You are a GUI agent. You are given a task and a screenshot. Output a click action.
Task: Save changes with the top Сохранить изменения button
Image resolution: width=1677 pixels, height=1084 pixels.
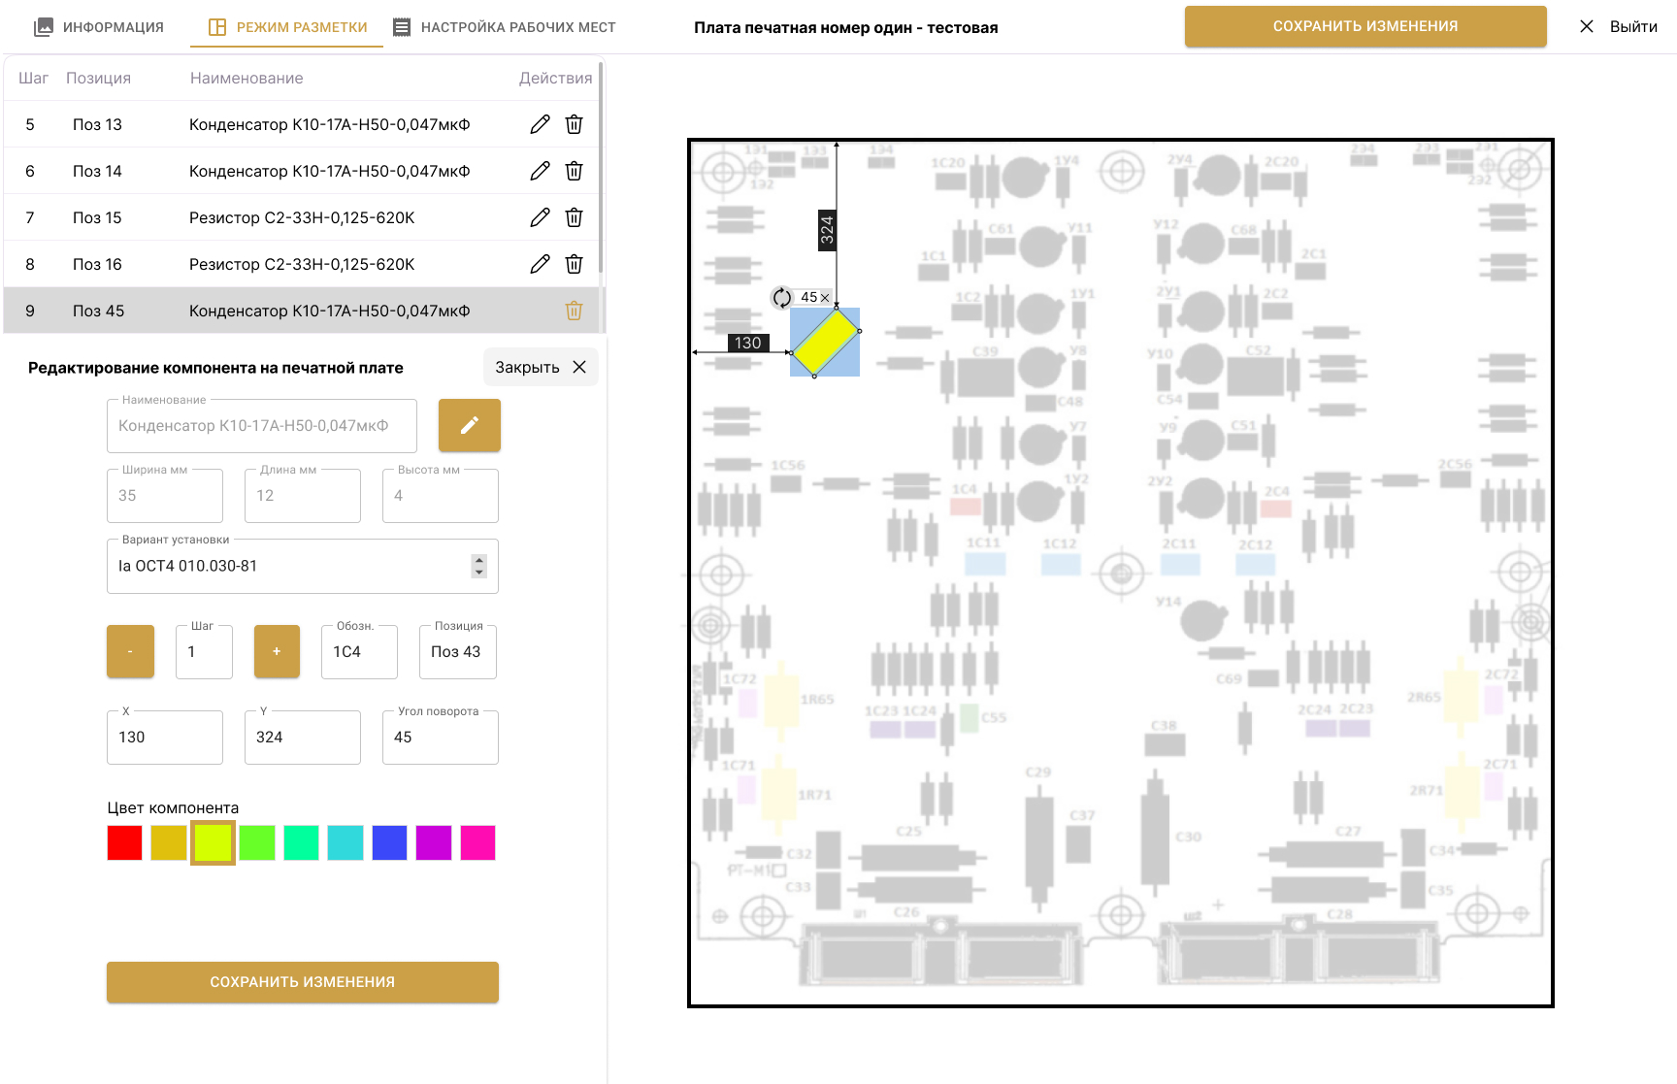(1365, 26)
